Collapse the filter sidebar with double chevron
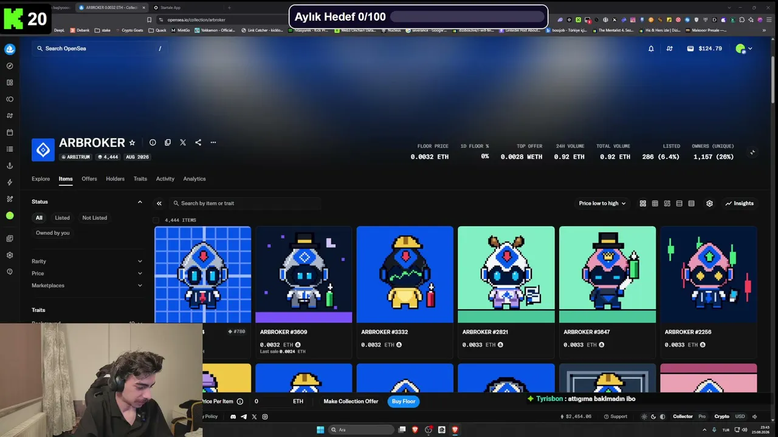This screenshot has width=778, height=437. (159, 203)
